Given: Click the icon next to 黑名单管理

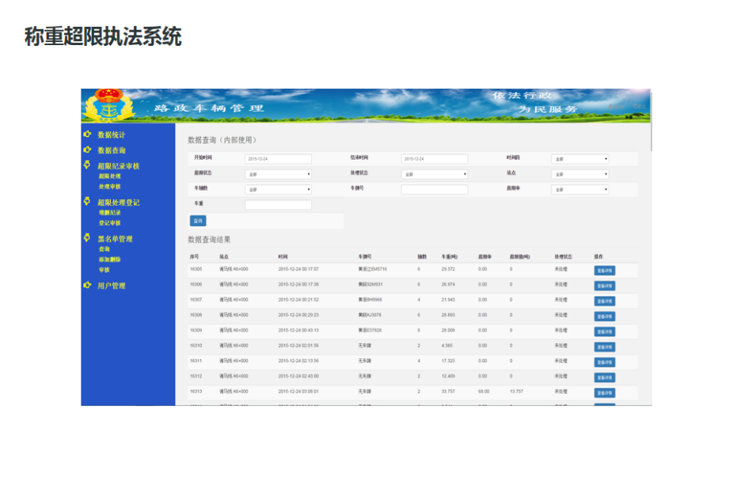Looking at the screenshot, I should pos(87,238).
